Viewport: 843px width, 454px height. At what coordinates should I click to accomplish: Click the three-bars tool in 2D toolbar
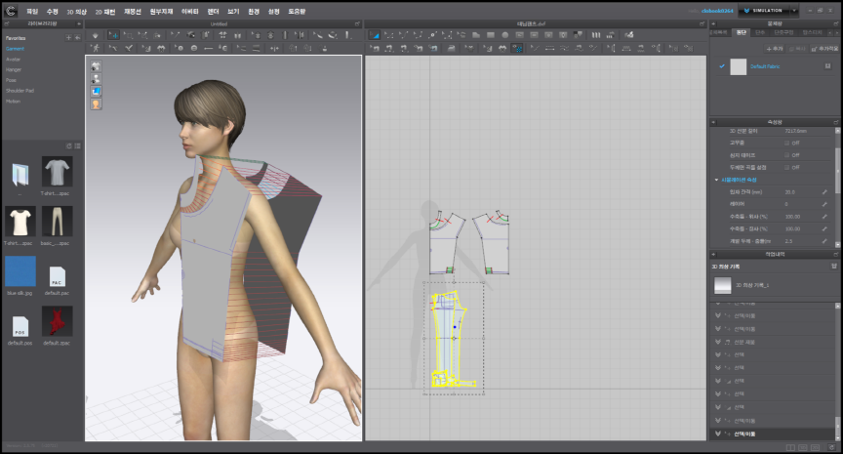point(596,35)
